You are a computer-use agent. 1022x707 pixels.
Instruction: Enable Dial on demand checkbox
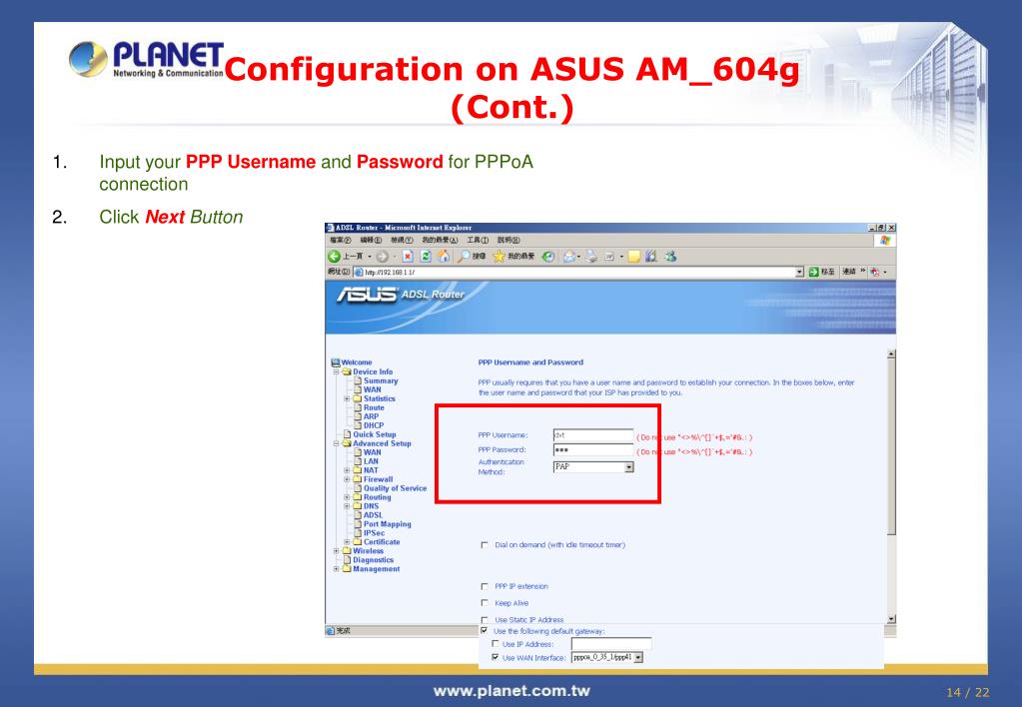(485, 545)
